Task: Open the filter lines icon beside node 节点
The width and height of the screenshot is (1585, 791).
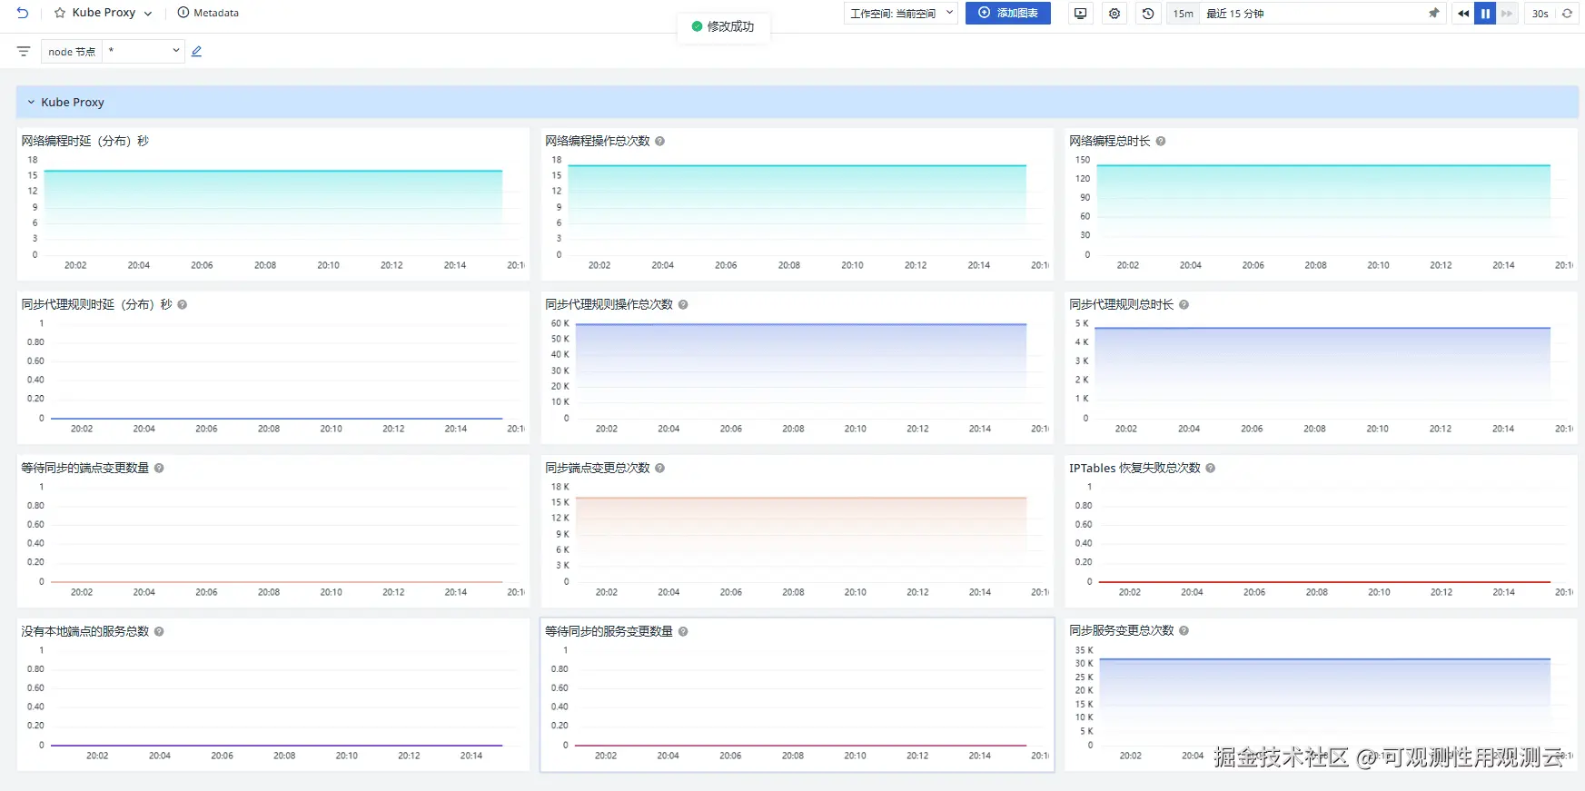Action: click(x=24, y=52)
